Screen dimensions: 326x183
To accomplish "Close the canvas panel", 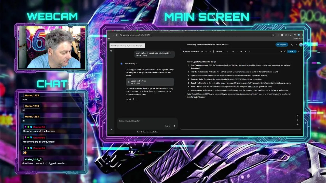I will click(x=299, y=52).
